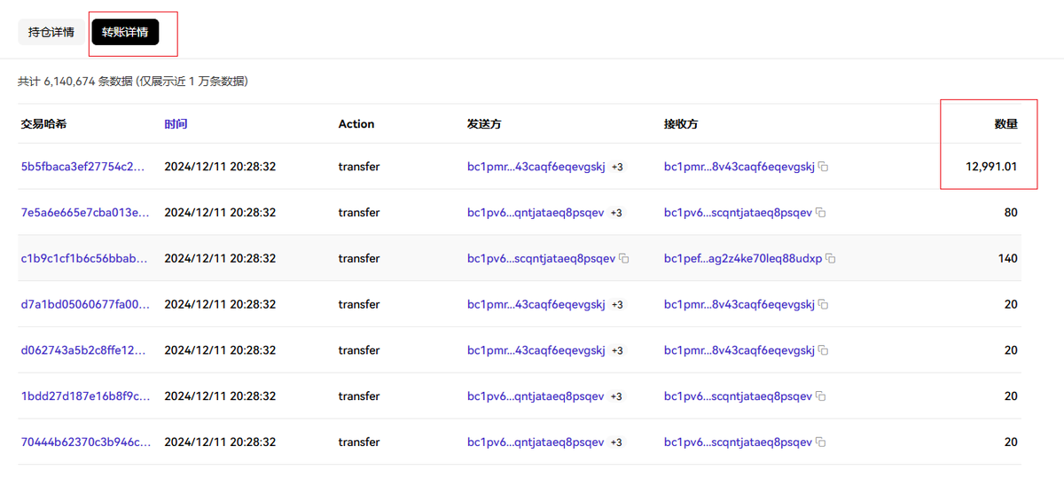The height and width of the screenshot is (478, 1064).
Task: Expand the +3 senders in the 5b5fbaca3ef27754c2 row
Action: (617, 167)
